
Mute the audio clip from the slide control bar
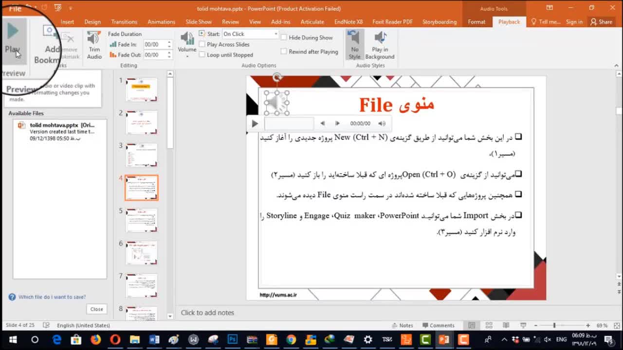pyautogui.click(x=382, y=123)
